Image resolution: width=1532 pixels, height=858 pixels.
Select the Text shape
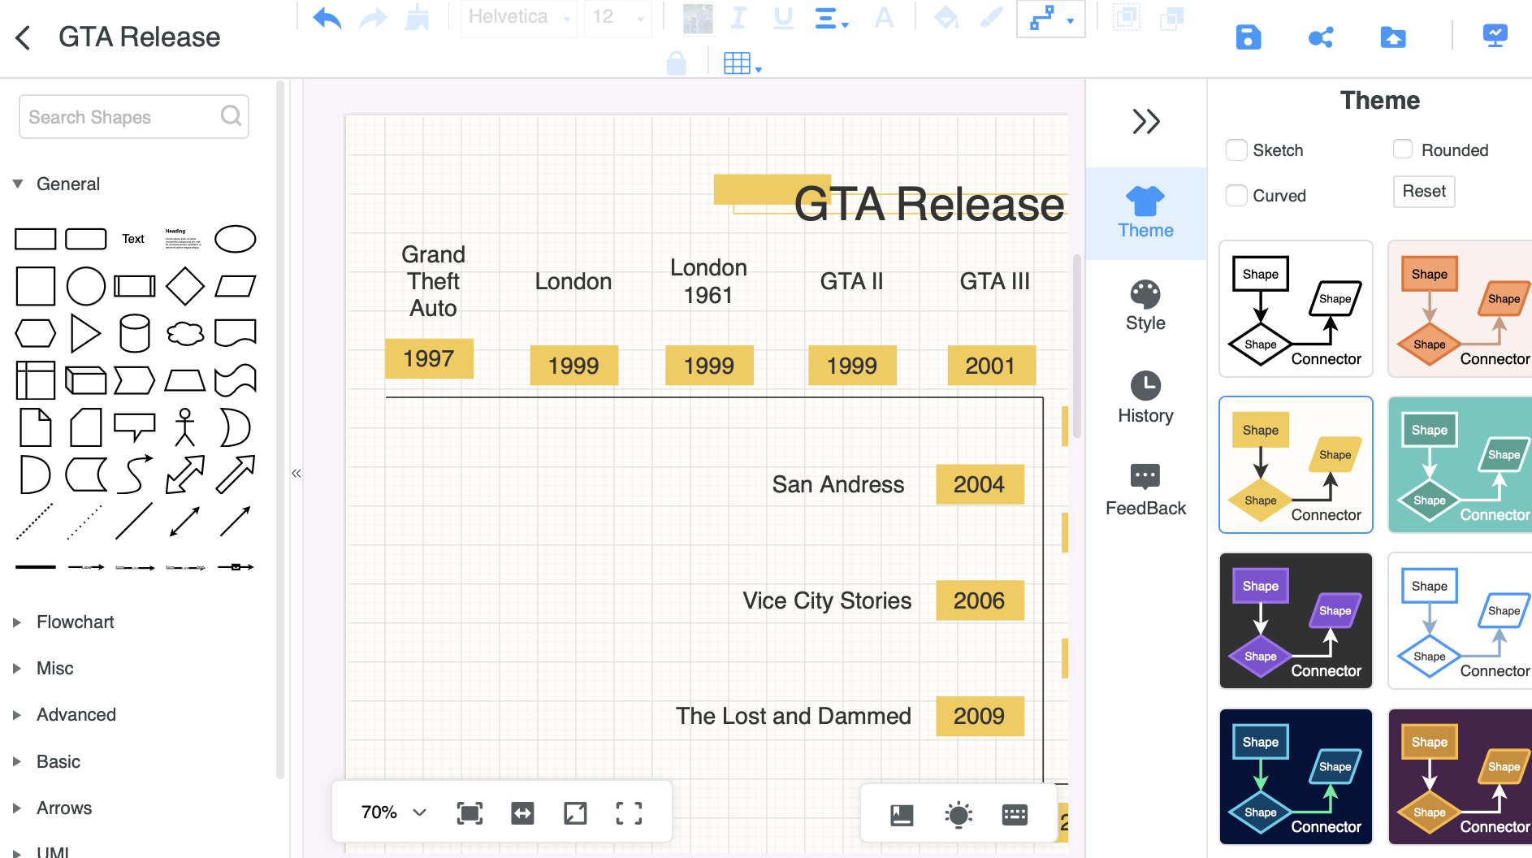coord(133,239)
